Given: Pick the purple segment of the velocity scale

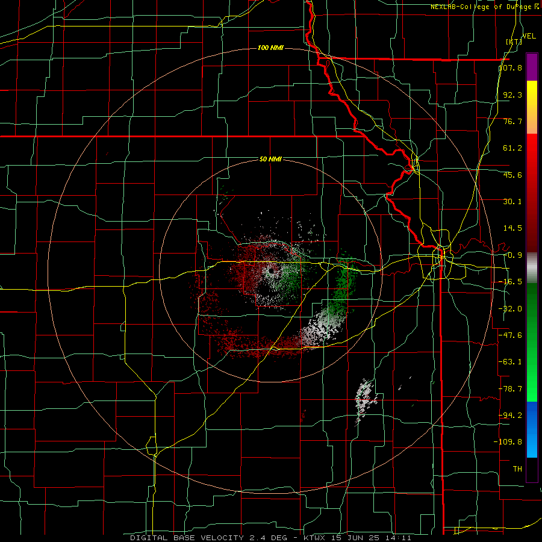Looking at the screenshot, I should tap(532, 67).
